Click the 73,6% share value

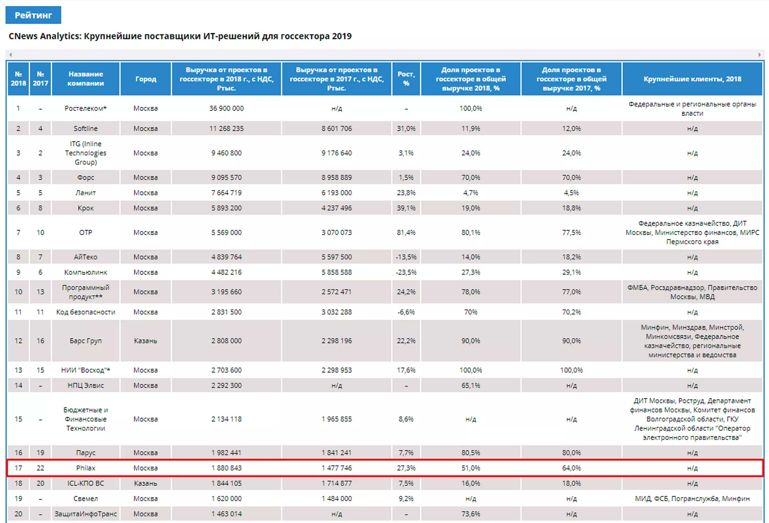coord(471,514)
